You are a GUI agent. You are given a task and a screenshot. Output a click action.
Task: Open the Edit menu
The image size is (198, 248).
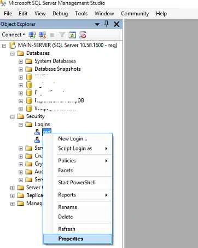coord(23,14)
